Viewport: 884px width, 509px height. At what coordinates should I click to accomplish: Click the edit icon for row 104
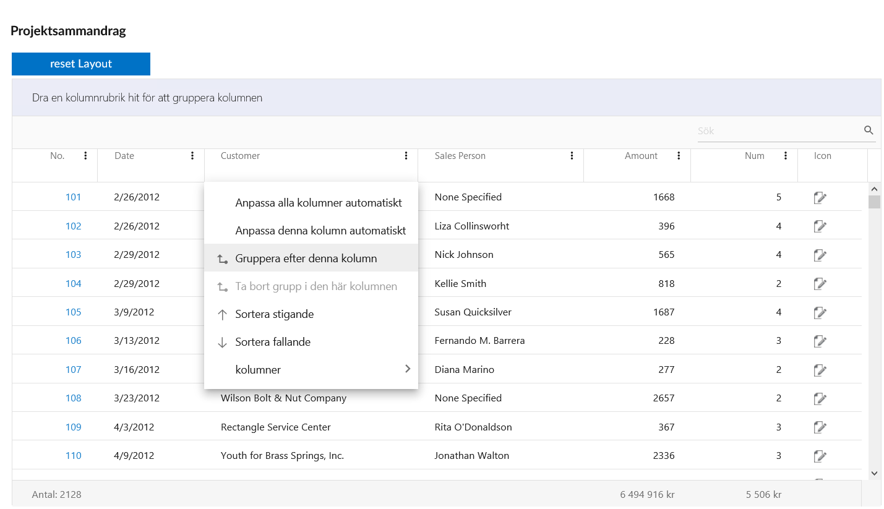click(x=820, y=284)
